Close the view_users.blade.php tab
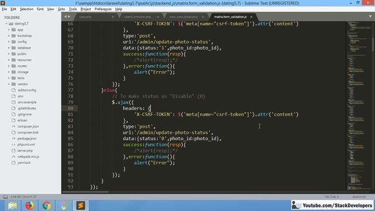 (203, 17)
